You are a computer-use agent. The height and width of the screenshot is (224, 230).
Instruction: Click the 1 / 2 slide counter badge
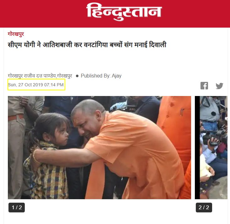tap(17, 207)
